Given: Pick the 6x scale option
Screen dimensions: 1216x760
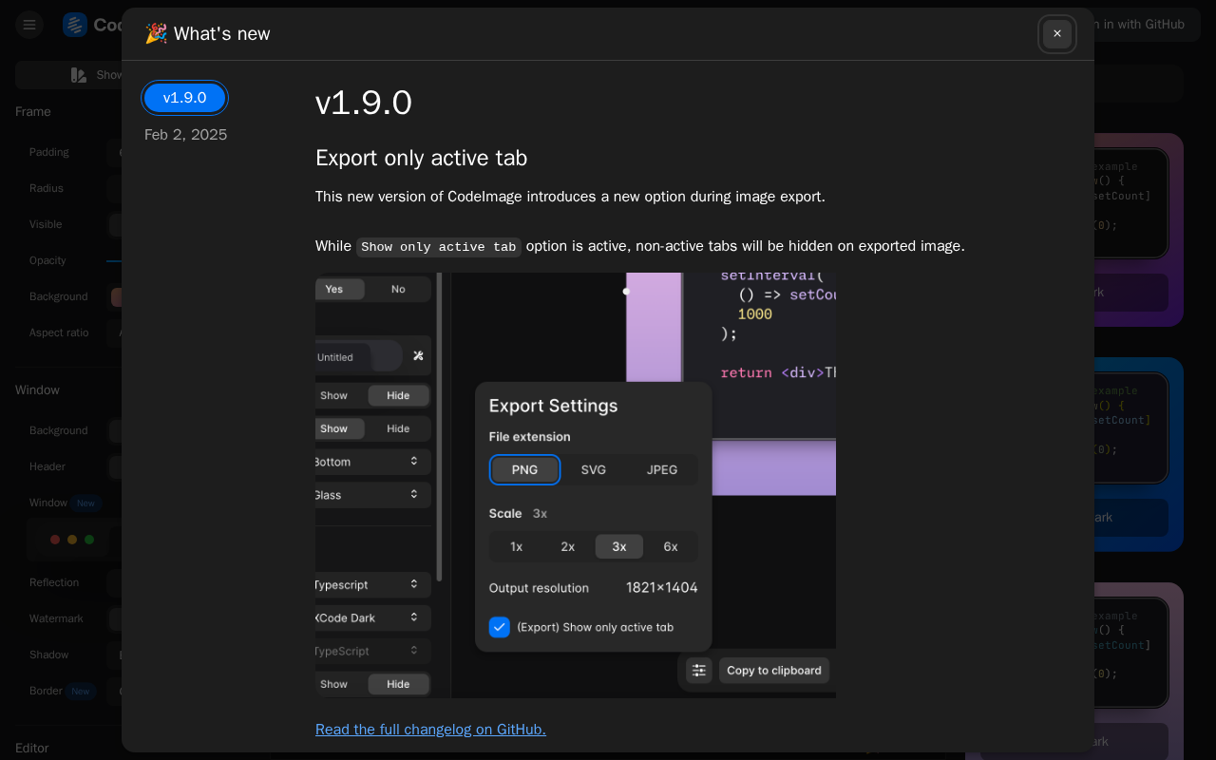Looking at the screenshot, I should pos(671,547).
